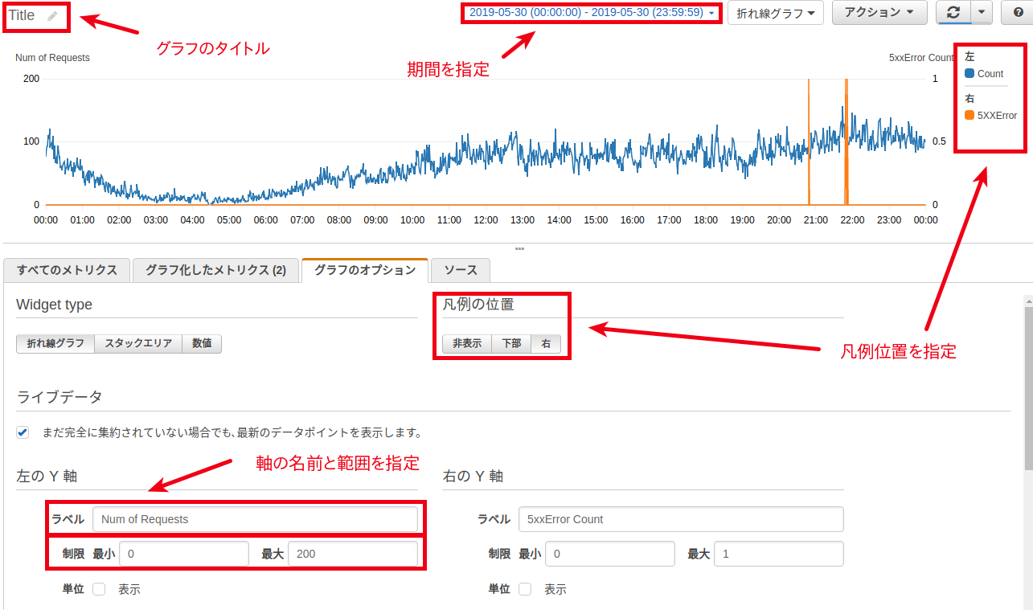The width and height of the screenshot is (1033, 610).
Task: Set legend position to 非表示
Action: [467, 343]
